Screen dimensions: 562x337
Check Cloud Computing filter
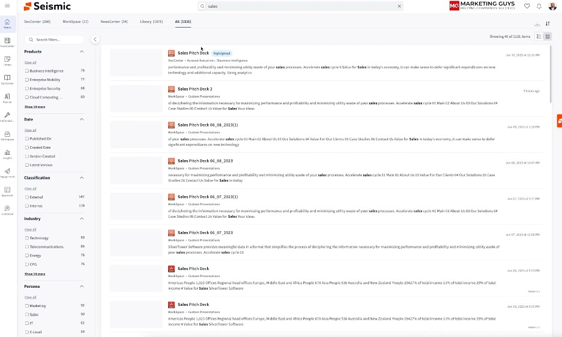[x=27, y=97]
